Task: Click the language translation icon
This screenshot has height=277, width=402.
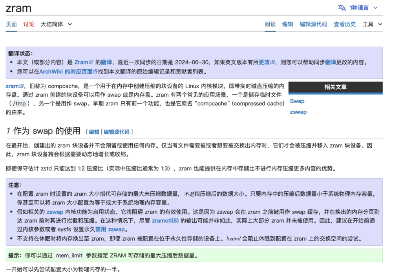Action: coord(342,8)
